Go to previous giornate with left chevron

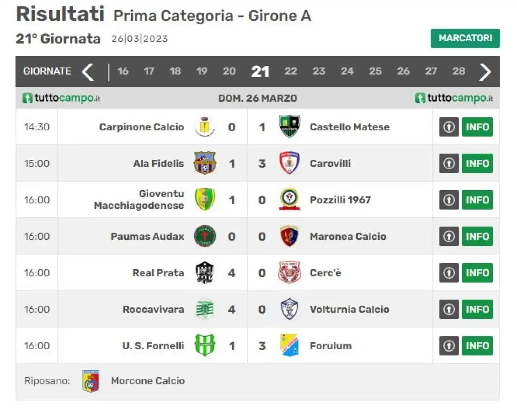[x=88, y=72]
